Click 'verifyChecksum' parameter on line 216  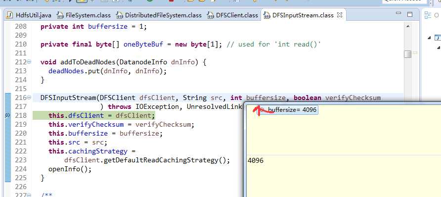point(353,98)
